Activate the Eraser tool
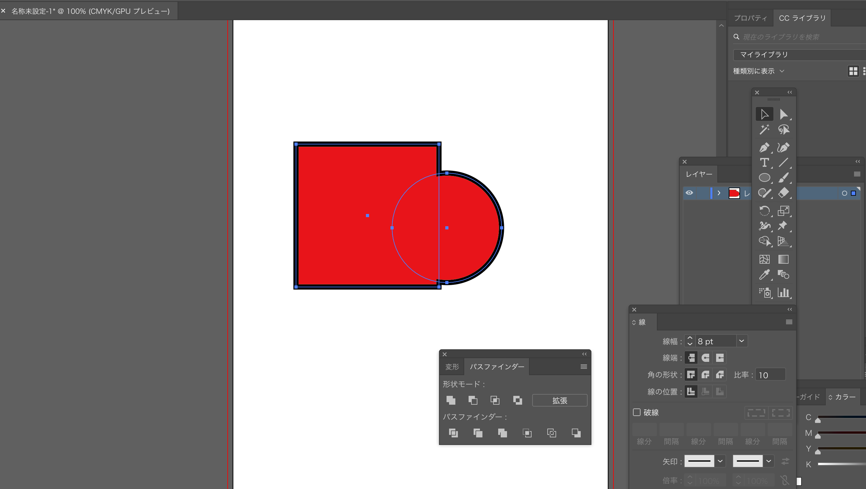The image size is (866, 489). coord(783,193)
